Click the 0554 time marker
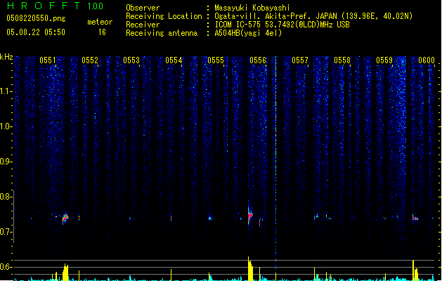This screenshot has width=442, height=281. tap(174, 60)
